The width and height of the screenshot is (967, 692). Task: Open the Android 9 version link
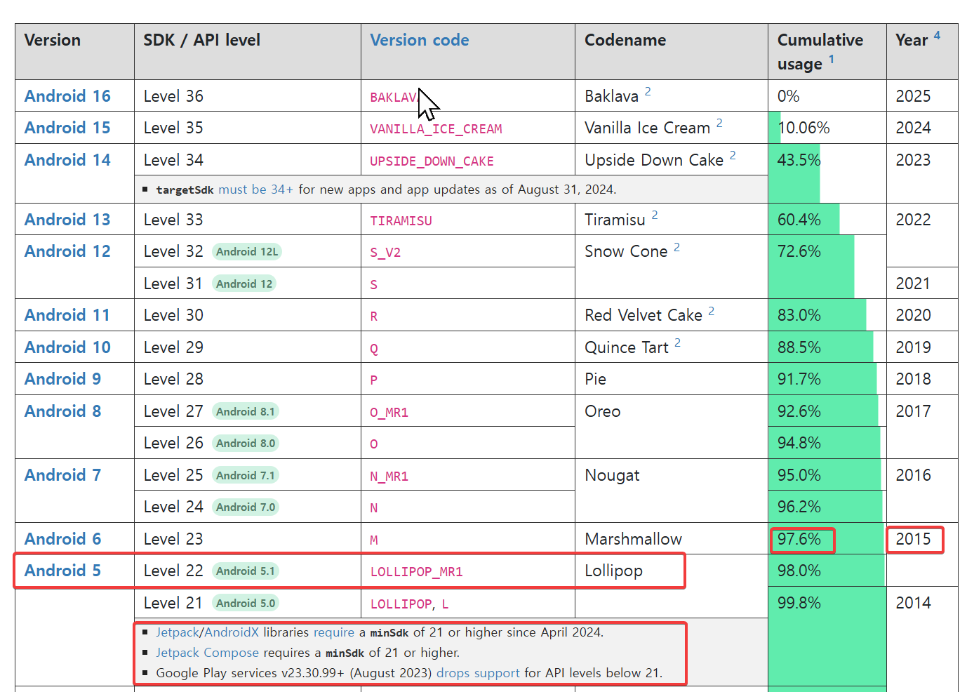click(62, 379)
